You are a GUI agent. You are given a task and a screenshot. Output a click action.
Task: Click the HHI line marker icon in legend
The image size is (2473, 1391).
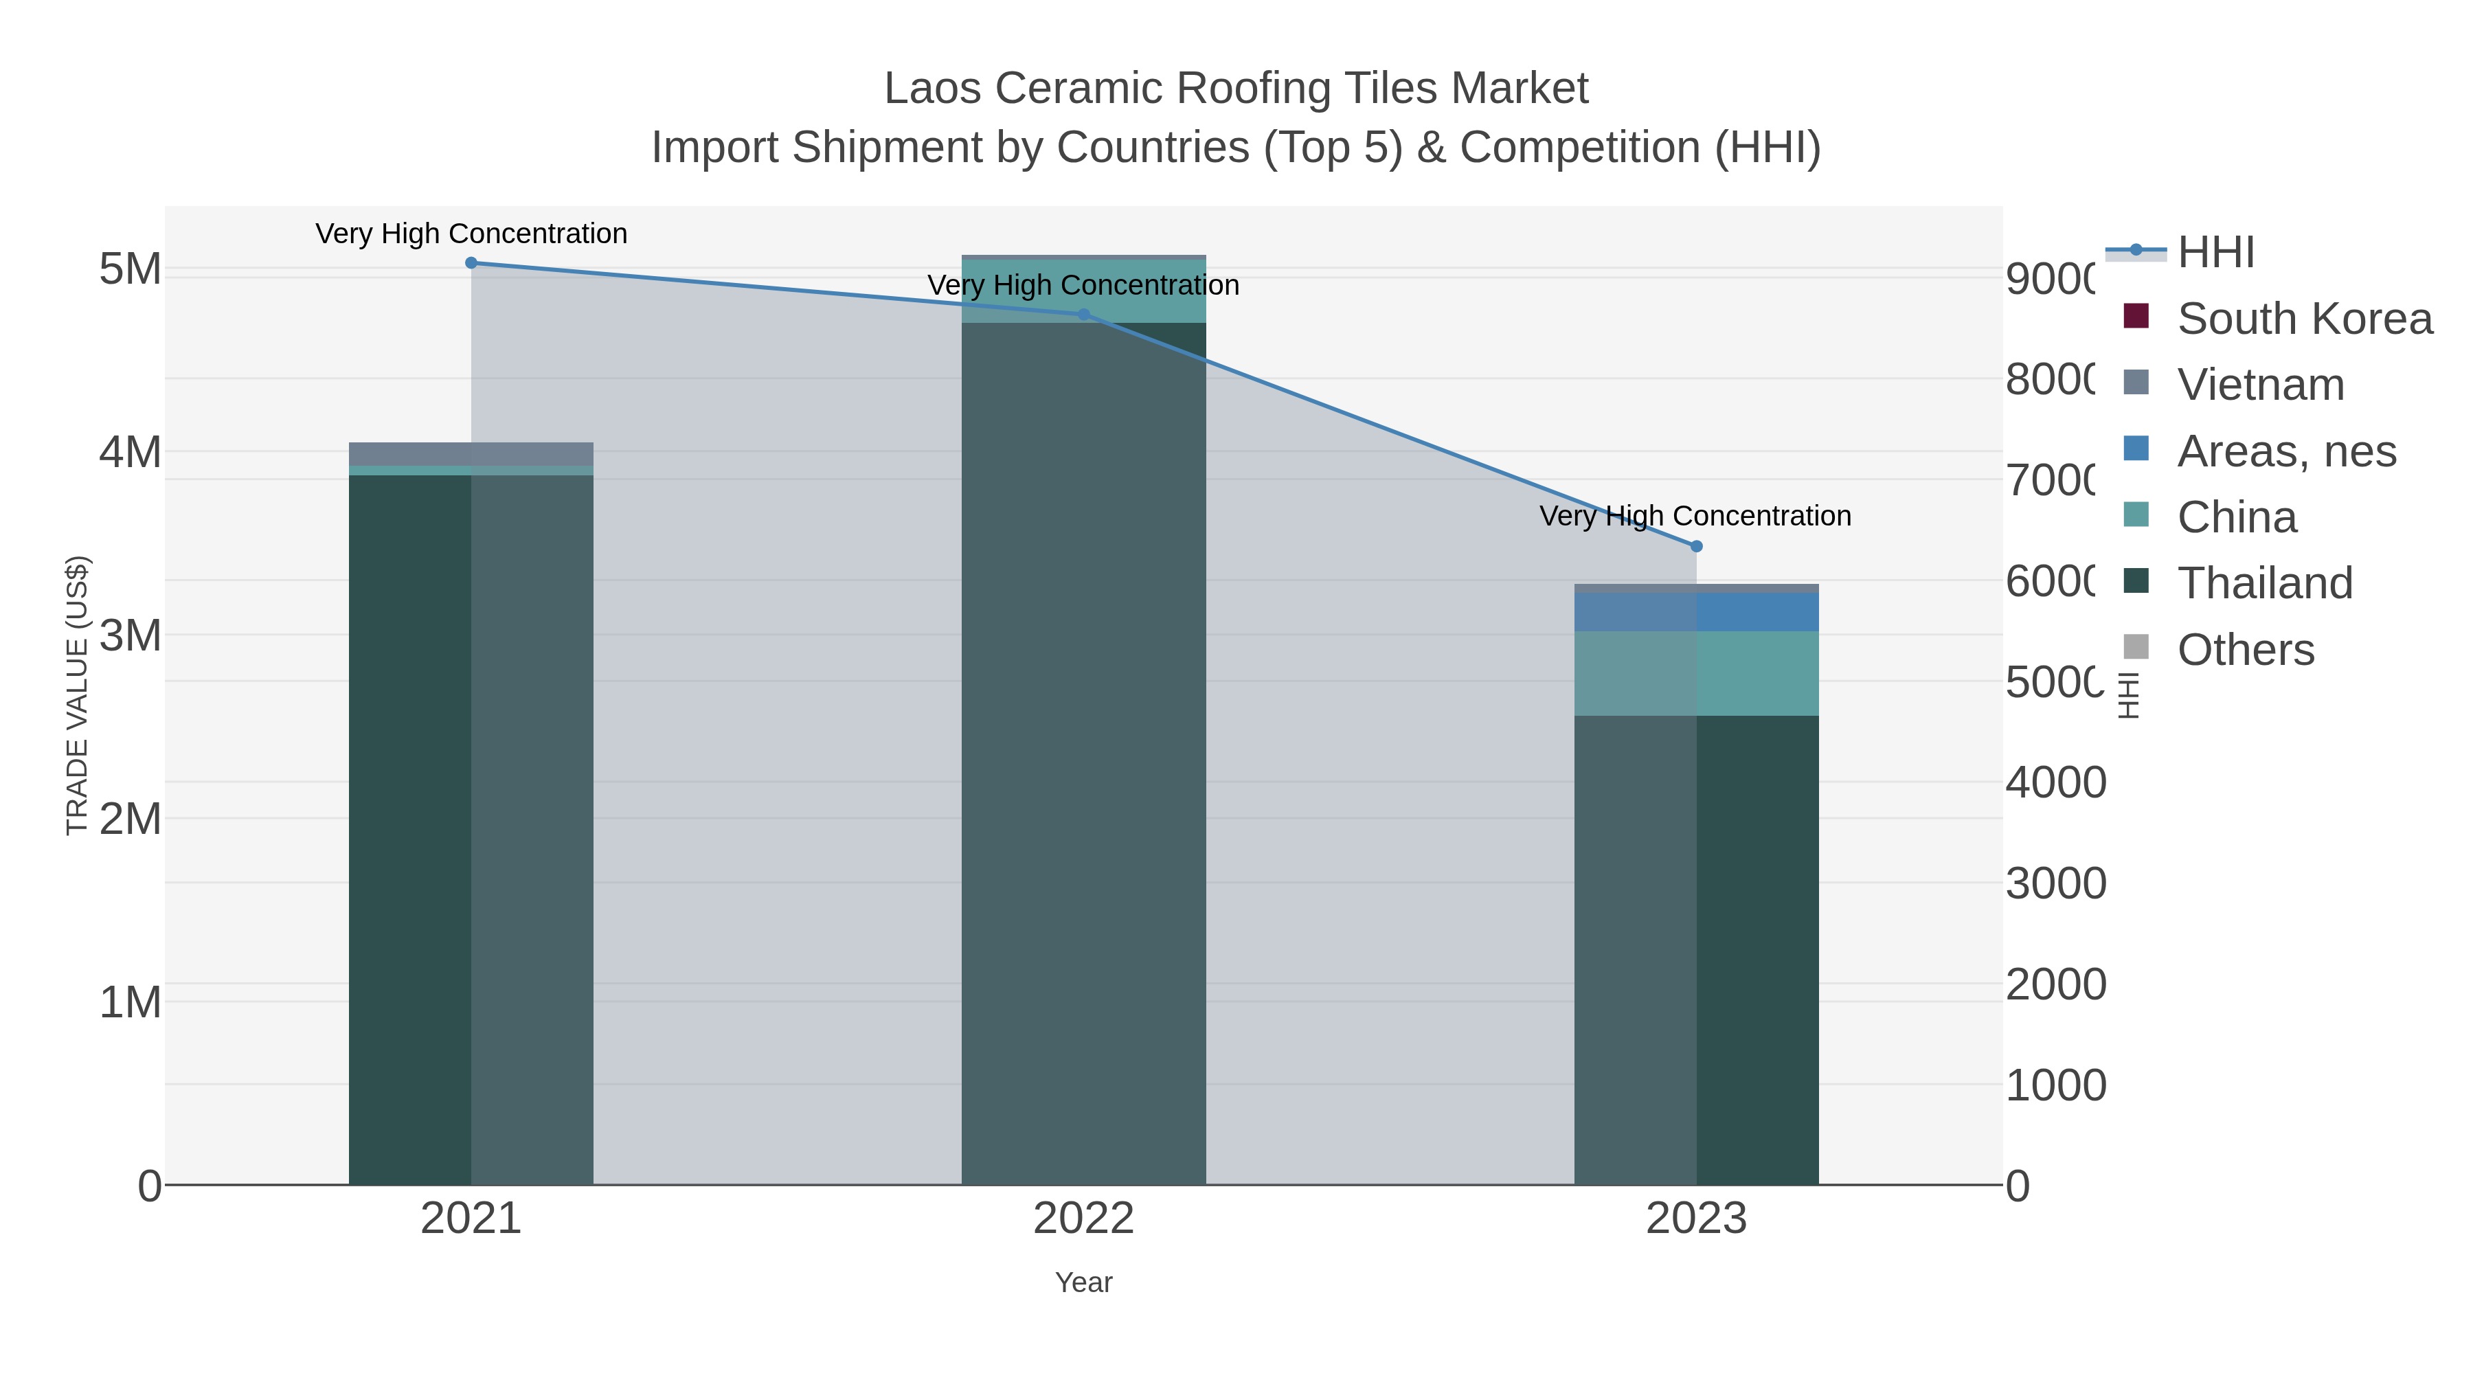click(2136, 251)
